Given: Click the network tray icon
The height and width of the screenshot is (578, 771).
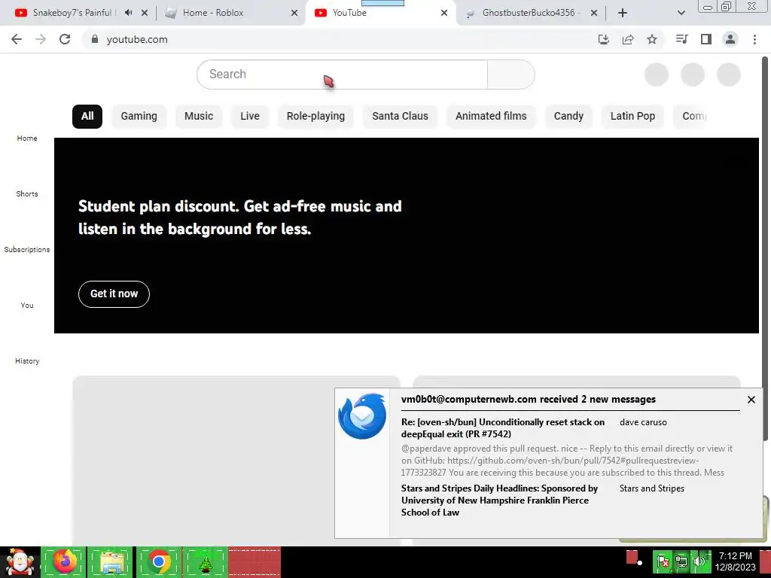Looking at the screenshot, I should tap(681, 562).
